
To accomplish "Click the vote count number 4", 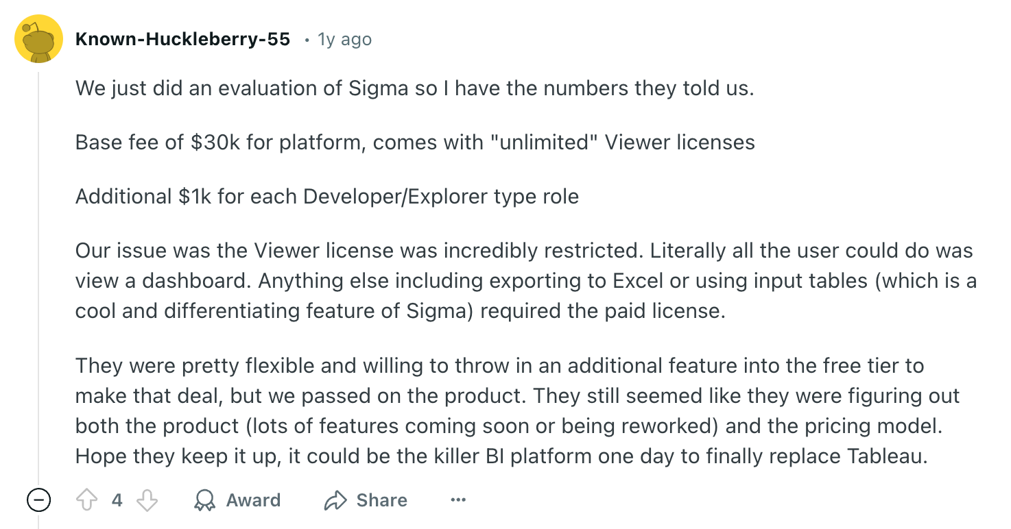I will [x=117, y=501].
